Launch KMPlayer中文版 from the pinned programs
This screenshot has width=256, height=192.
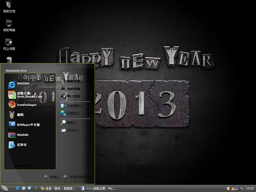tap(28, 125)
